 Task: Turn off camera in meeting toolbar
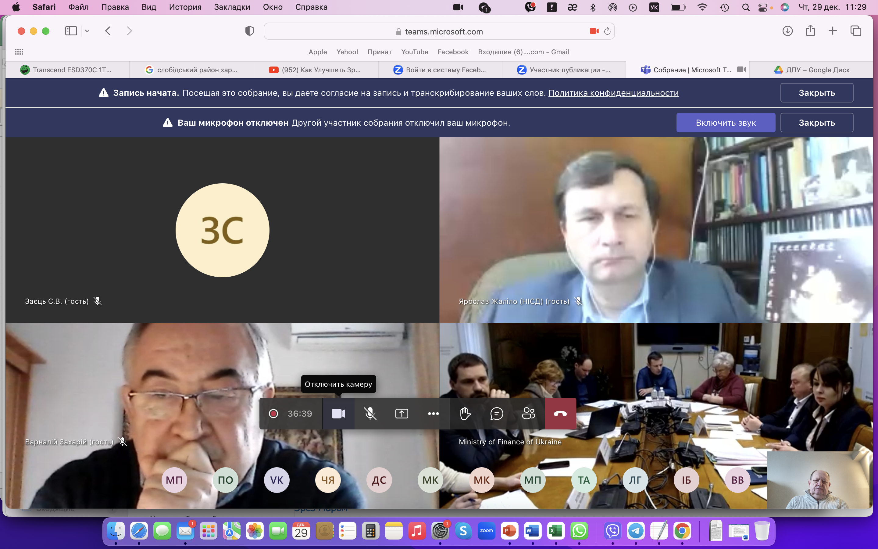(x=338, y=414)
